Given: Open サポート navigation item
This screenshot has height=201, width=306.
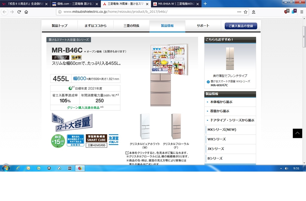Looking at the screenshot, I should tap(203, 26).
